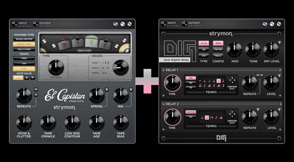The width and height of the screenshot is (294, 162).
Task: Click Delay 1 FREE tempo button
Action: [x=191, y=83]
